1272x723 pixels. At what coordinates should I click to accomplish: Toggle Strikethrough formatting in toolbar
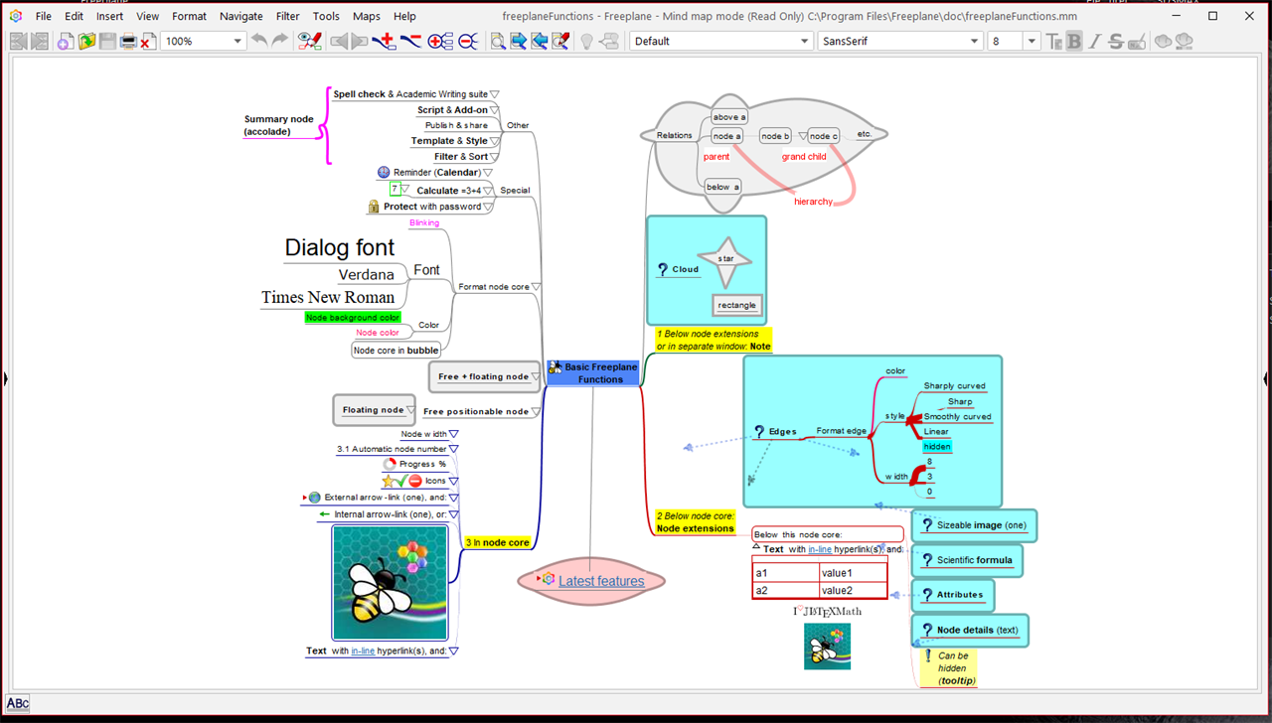click(x=1116, y=41)
